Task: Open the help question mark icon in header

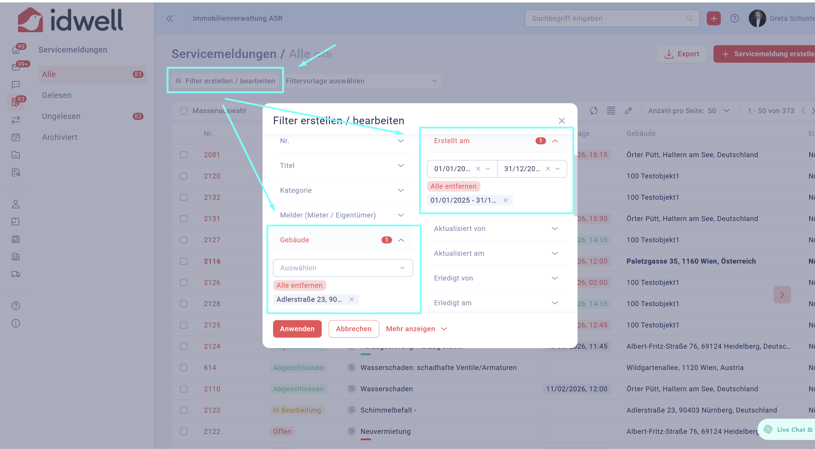Action: point(734,18)
